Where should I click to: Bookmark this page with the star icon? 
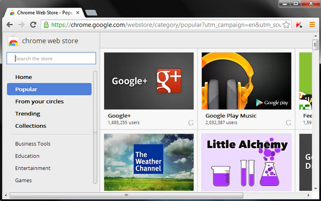286,25
